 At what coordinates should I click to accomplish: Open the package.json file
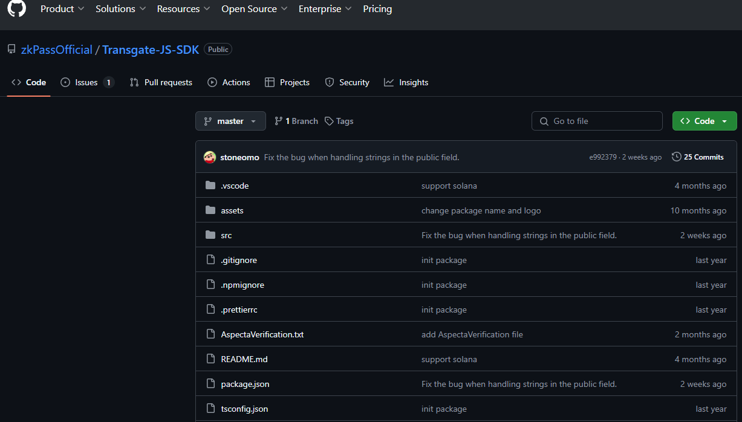[245, 384]
